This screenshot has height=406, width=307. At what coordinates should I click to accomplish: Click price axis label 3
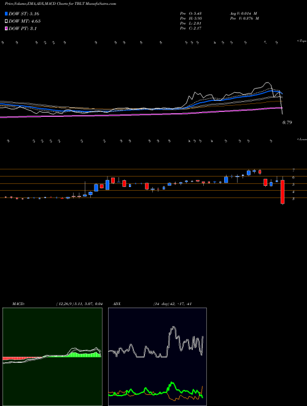293,199
